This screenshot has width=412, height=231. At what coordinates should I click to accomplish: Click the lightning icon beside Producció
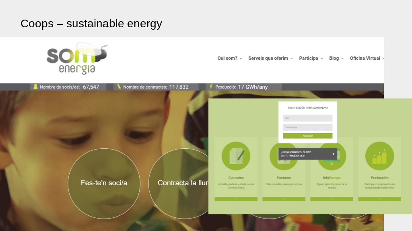(211, 87)
